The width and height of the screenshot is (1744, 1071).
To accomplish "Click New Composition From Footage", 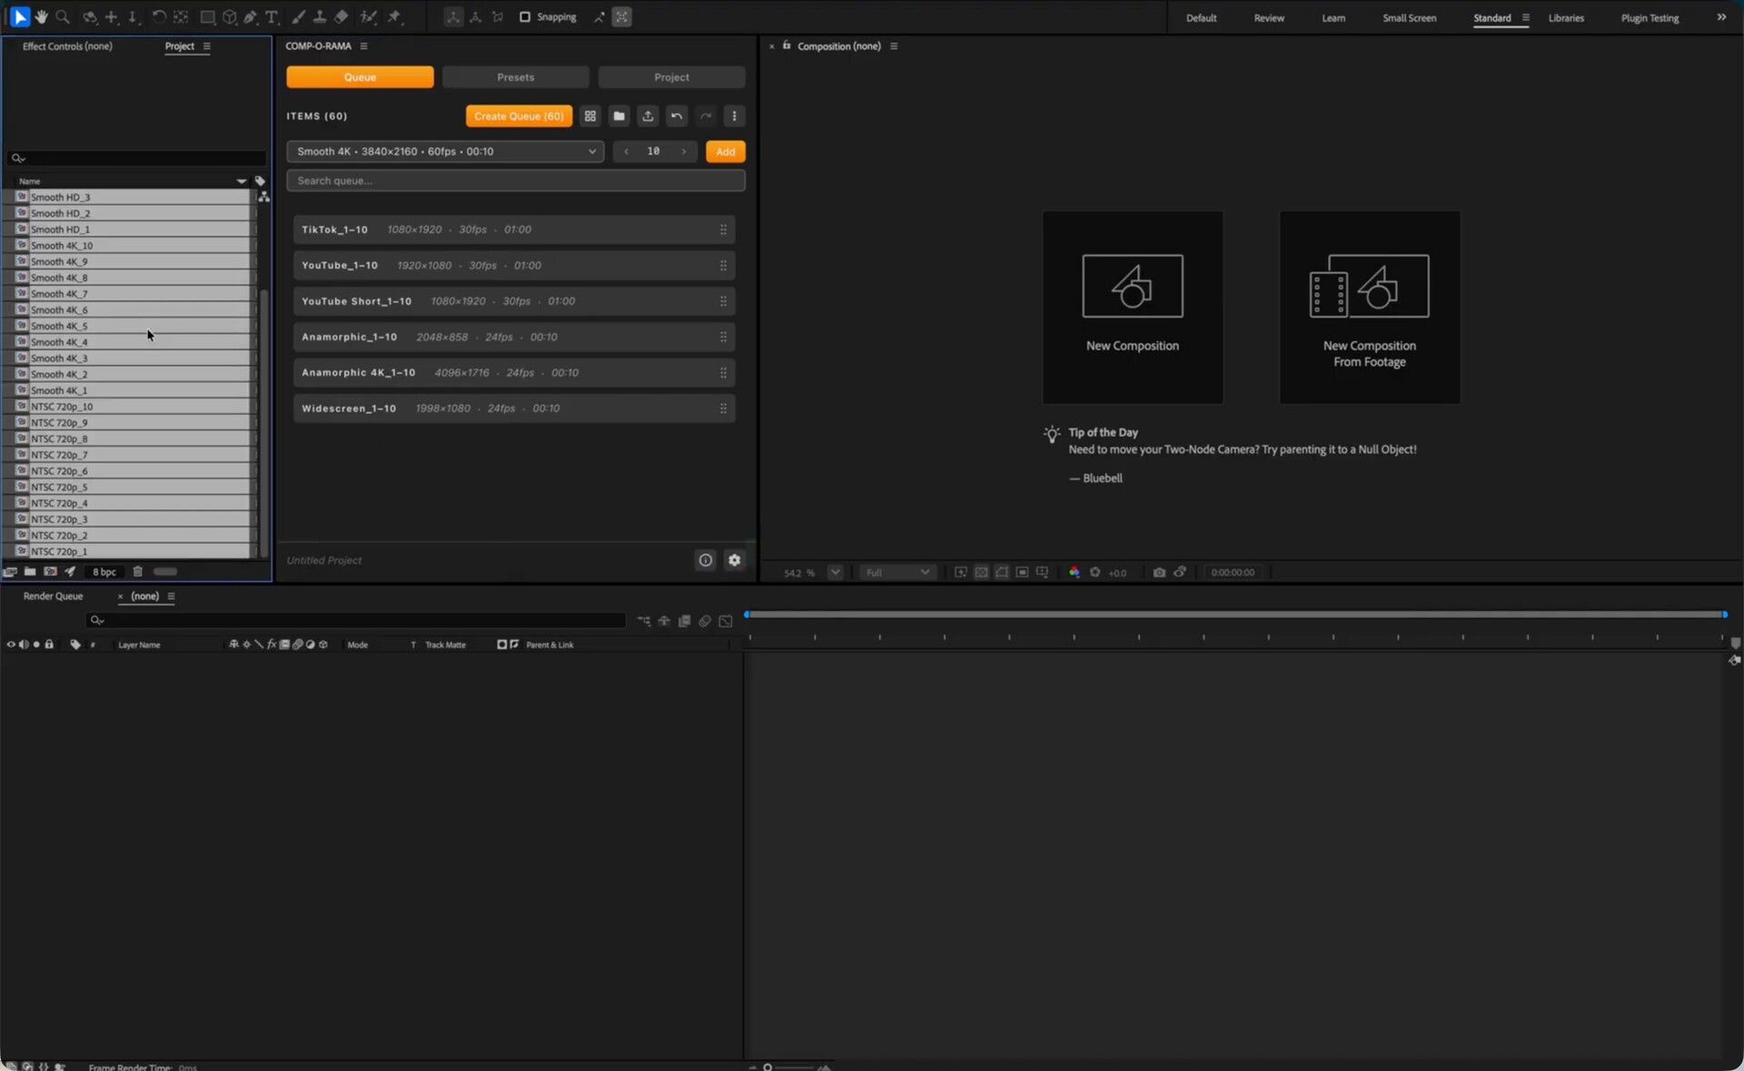I will click(x=1370, y=308).
